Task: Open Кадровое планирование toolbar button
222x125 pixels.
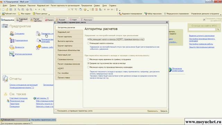Action: tap(130, 14)
